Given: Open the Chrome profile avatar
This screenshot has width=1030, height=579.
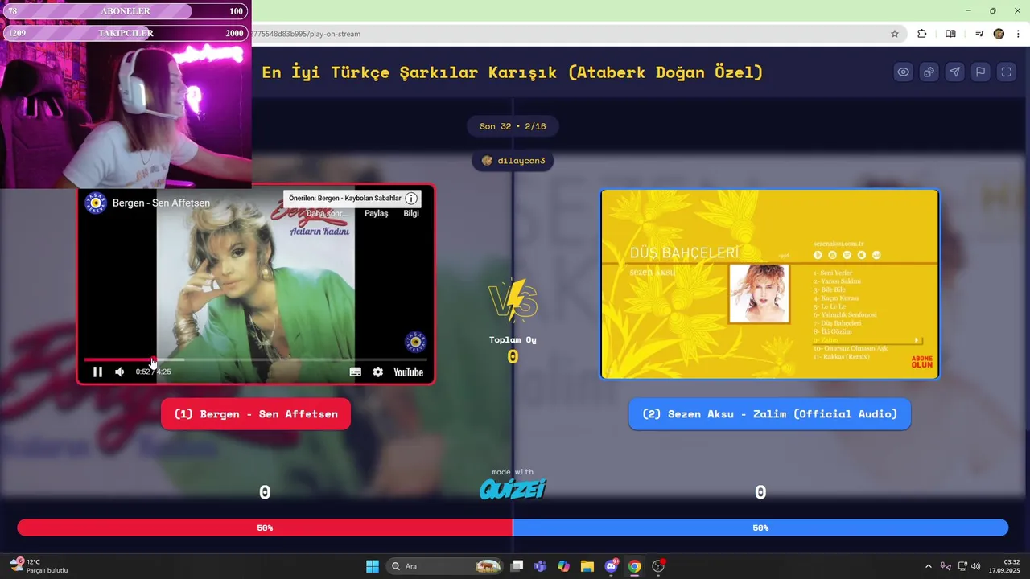Looking at the screenshot, I should point(999,34).
